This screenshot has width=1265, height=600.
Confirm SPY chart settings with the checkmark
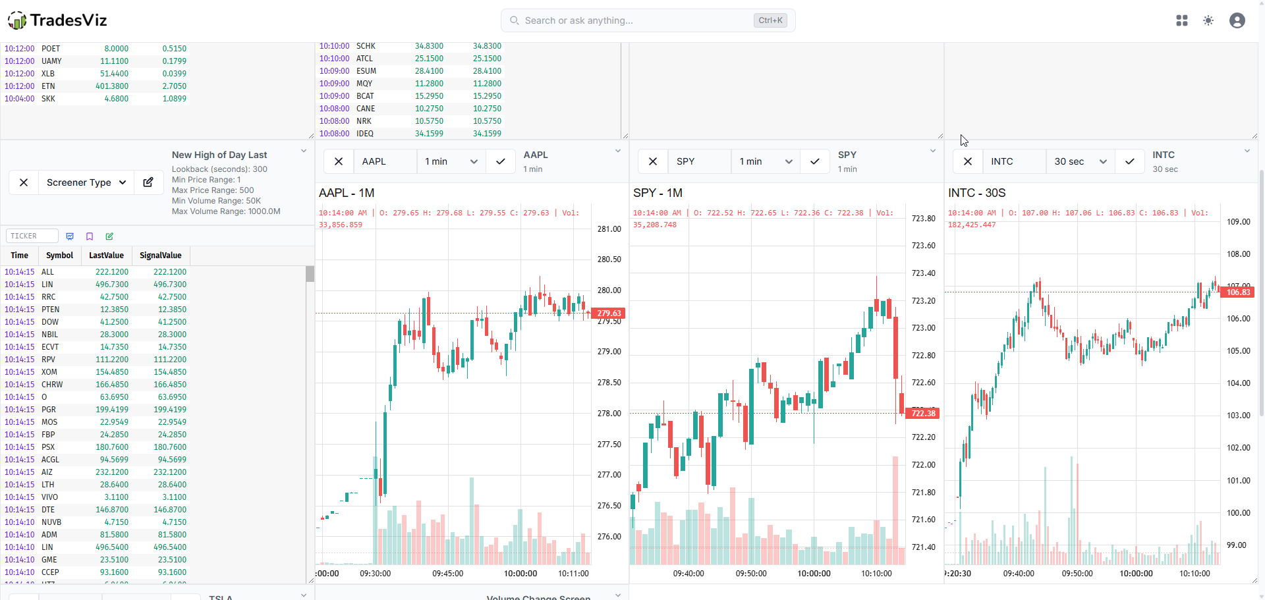tap(815, 161)
